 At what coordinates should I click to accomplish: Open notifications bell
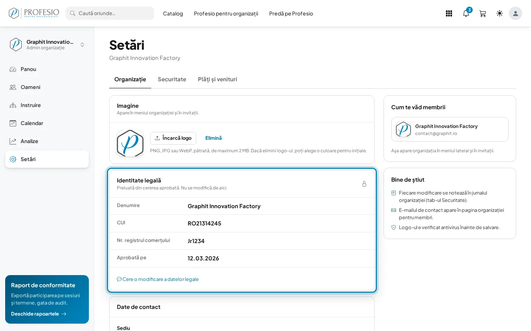[x=466, y=14]
